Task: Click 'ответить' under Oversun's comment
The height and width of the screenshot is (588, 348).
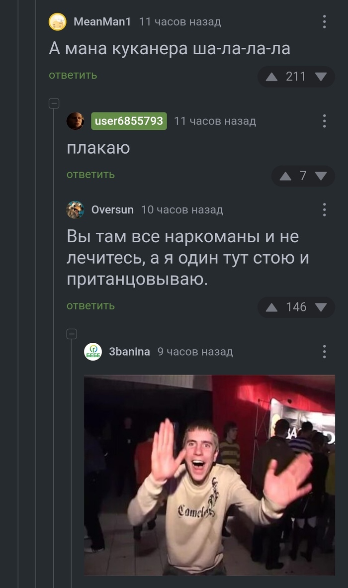Action: (90, 306)
